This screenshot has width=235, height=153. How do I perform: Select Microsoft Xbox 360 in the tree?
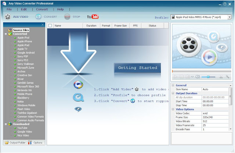pyautogui.click(x=28, y=86)
